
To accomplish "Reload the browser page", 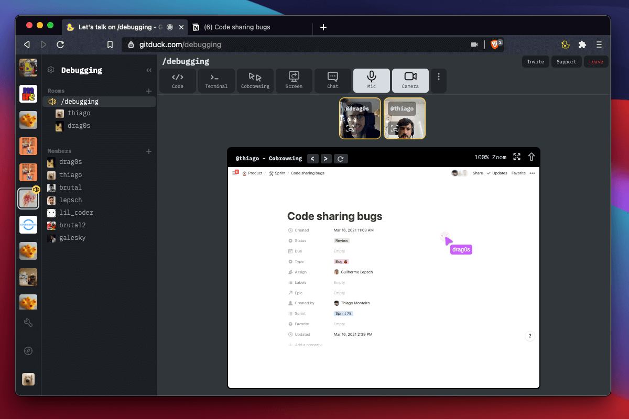I will pos(60,45).
